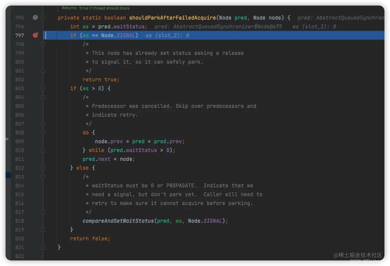Click the 'ws (slot_2): 0' hint on line 796
Viewport: 390px width, 266px height.
(x=314, y=27)
